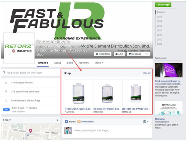Click the speech bubble icon on Message
The image size is (187, 141).
pos(130,54)
